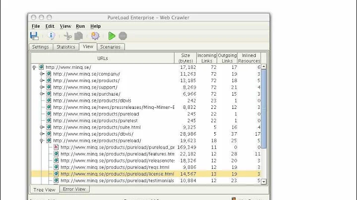Image resolution: width=357 pixels, height=200 pixels.
Task: Switch to the Settings tab
Action: 41,47
